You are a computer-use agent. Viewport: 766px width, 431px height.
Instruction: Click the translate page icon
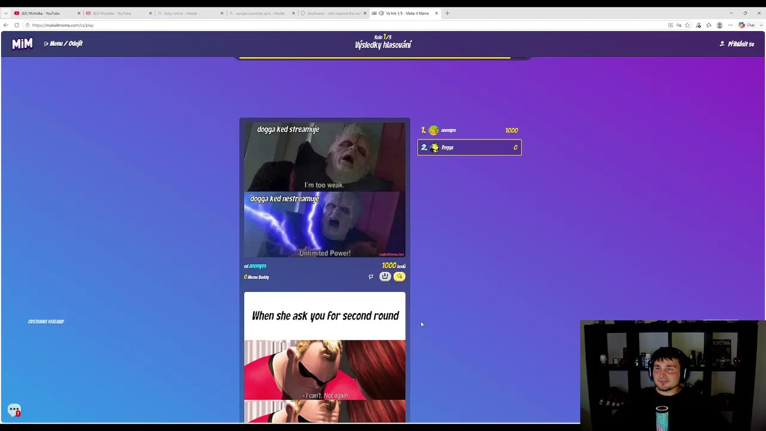pyautogui.click(x=679, y=25)
